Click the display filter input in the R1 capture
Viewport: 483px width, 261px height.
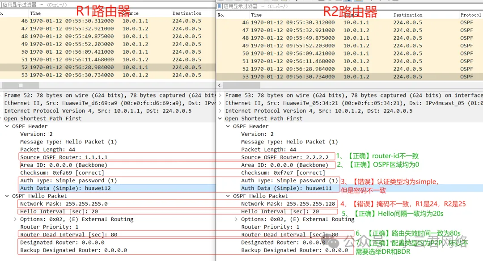[112, 5]
